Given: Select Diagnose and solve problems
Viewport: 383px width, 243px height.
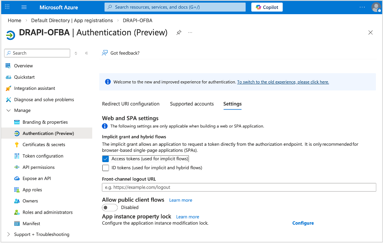Looking at the screenshot, I should (x=8, y=100).
